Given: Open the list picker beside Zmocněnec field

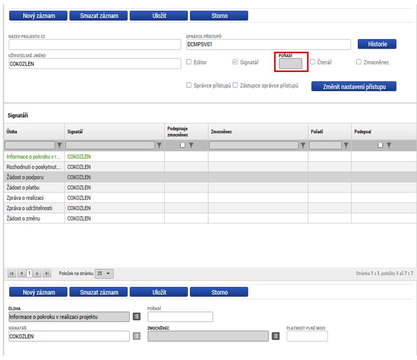Looking at the screenshot, I should (276, 336).
